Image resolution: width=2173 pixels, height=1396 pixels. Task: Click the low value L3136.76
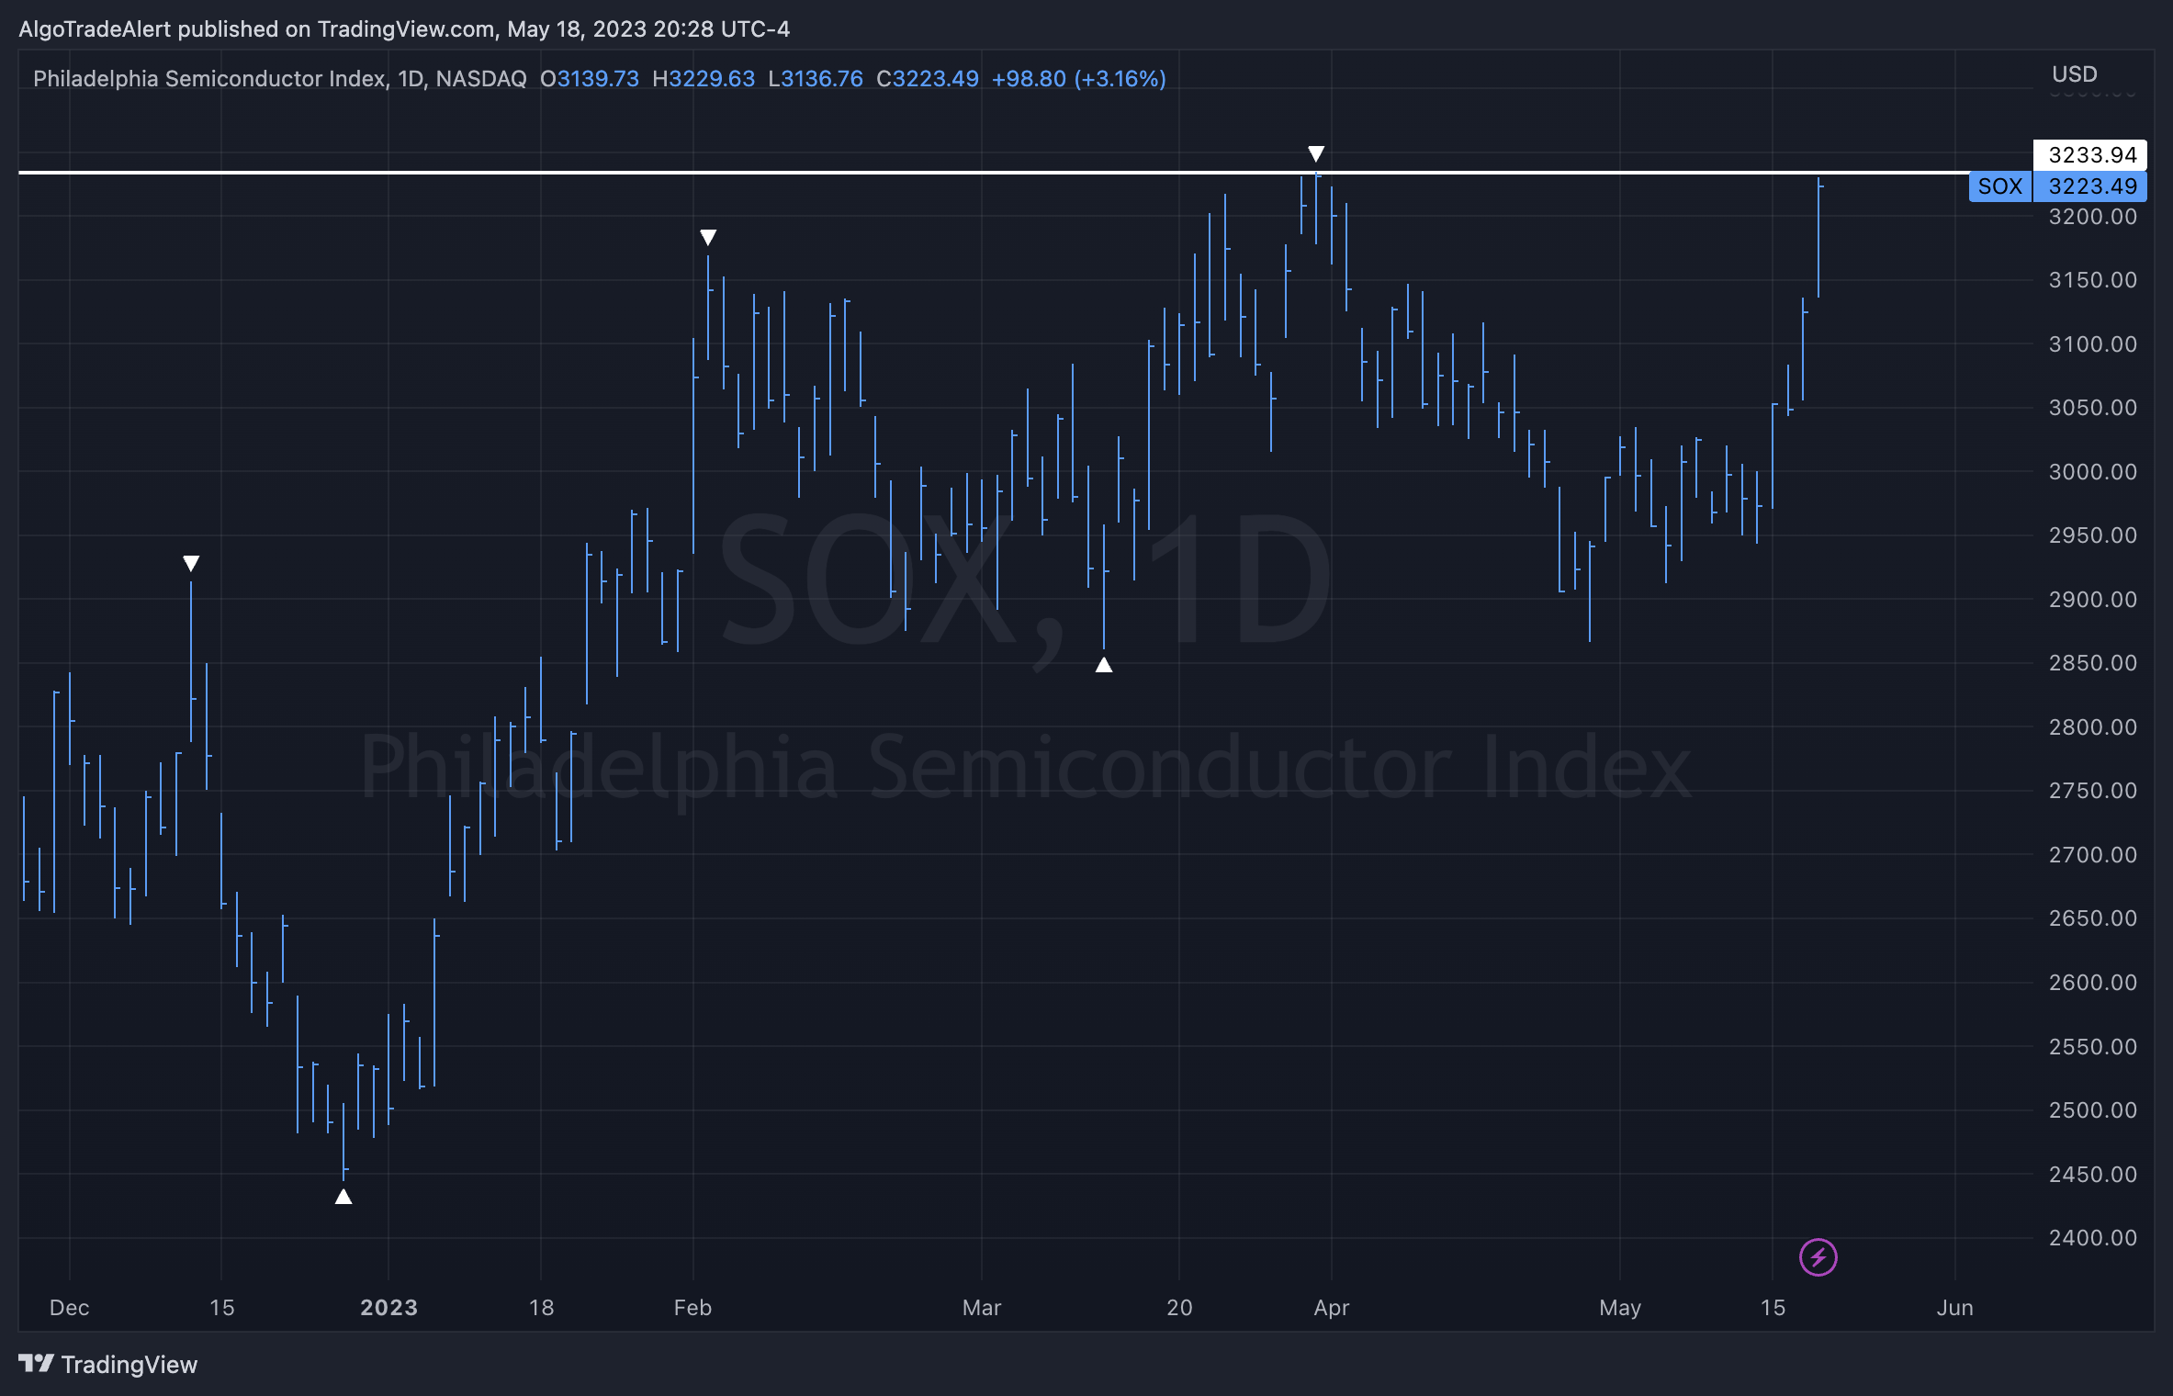pyautogui.click(x=816, y=79)
